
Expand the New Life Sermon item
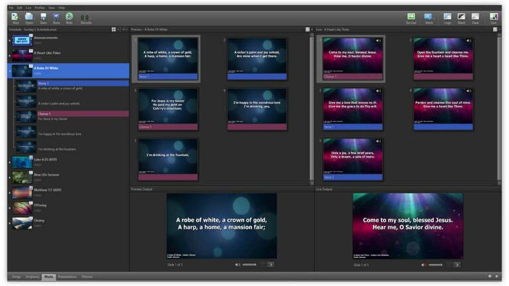coord(9,177)
